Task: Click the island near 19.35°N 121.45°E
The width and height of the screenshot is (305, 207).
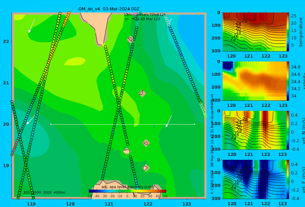Action: tap(127, 151)
